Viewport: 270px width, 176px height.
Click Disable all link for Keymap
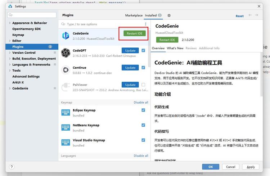coord(141,103)
